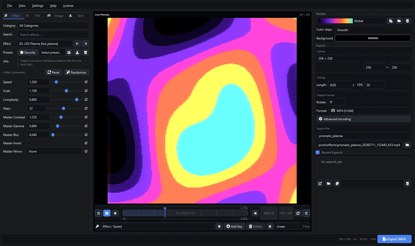The height and width of the screenshot is (246, 415).
Task: Open recent exports folder icon
Action: 329,183
